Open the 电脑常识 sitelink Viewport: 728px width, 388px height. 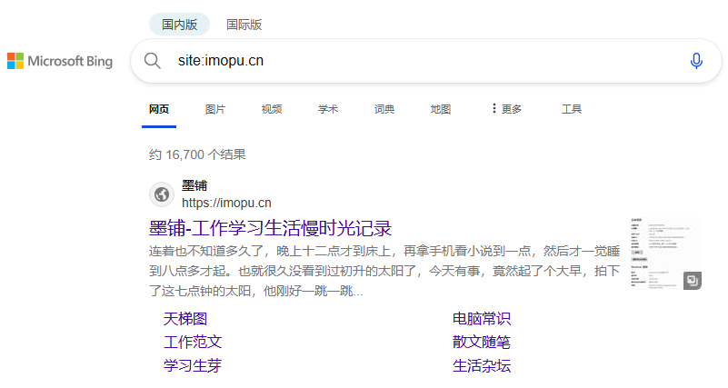click(482, 319)
